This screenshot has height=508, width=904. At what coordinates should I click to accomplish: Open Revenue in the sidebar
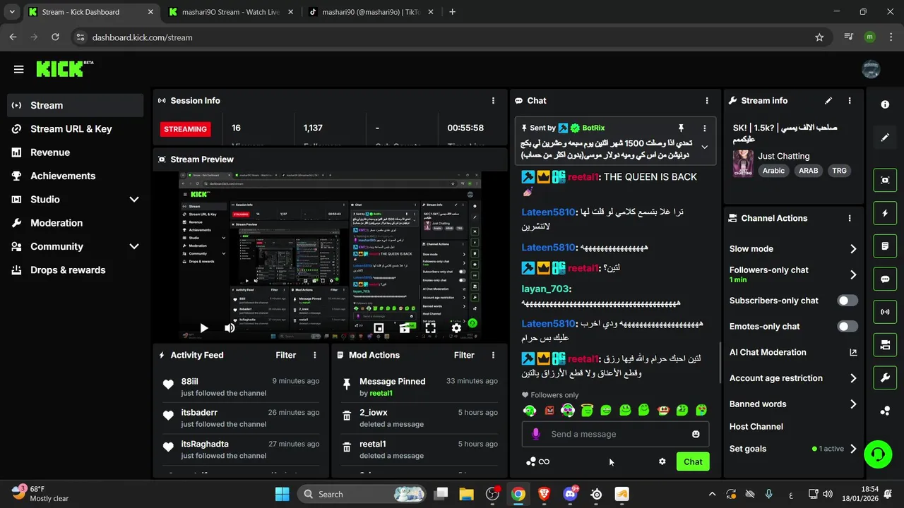pyautogui.click(x=76, y=152)
